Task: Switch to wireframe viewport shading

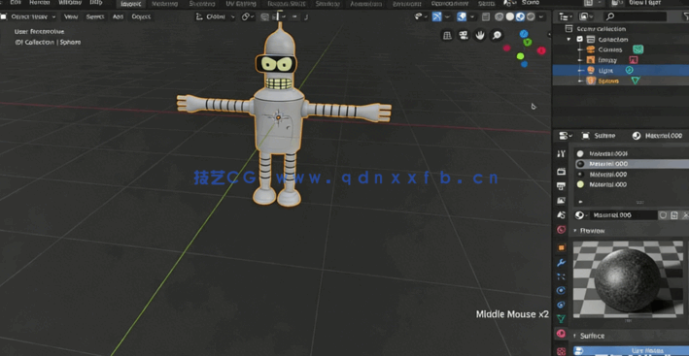Action: tap(500, 16)
